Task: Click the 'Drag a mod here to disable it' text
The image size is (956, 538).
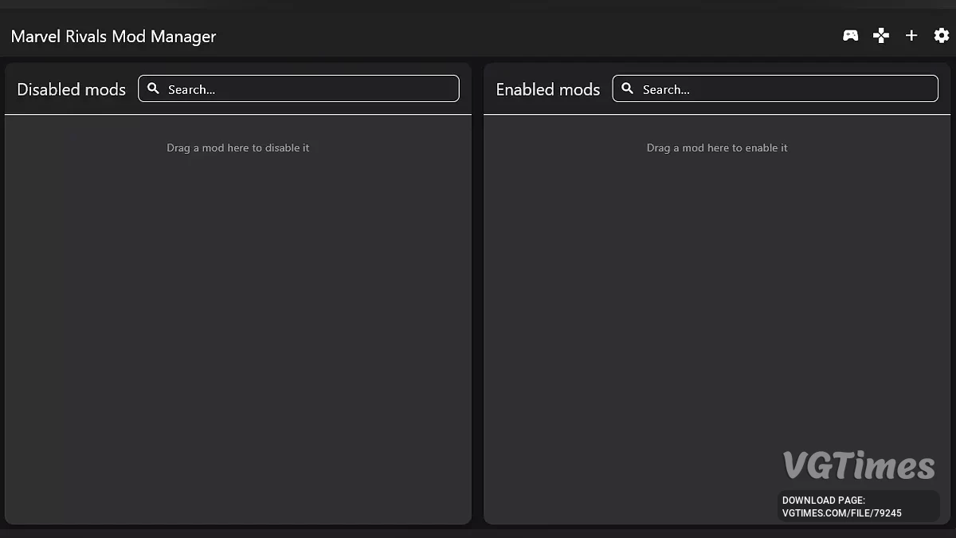Action: tap(238, 147)
